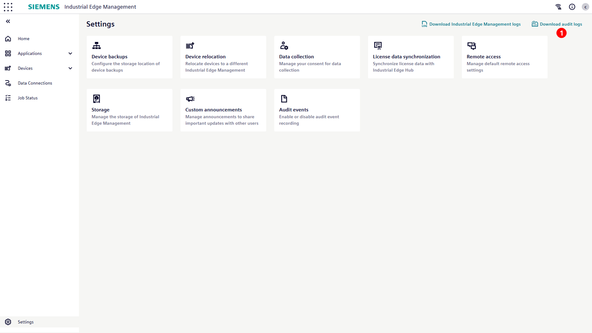Open the Device relocation card title
The height and width of the screenshot is (333, 592).
(x=205, y=57)
